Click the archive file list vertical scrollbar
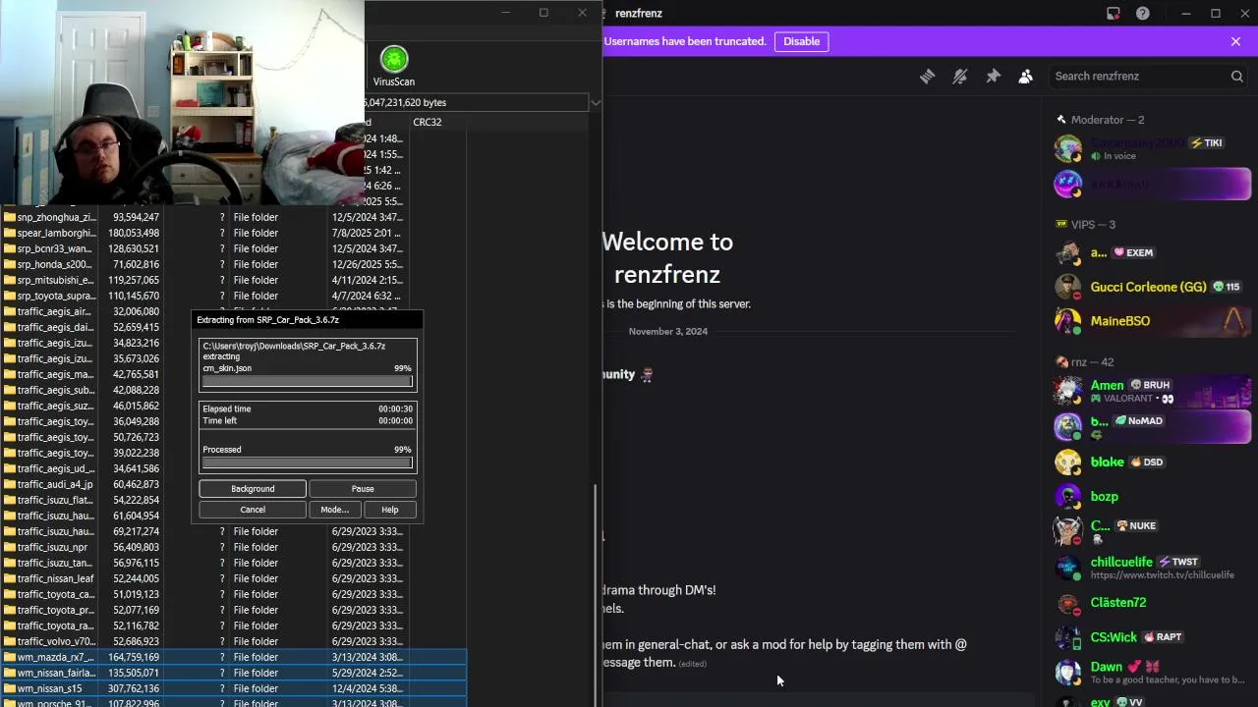The image size is (1258, 707). click(595, 595)
